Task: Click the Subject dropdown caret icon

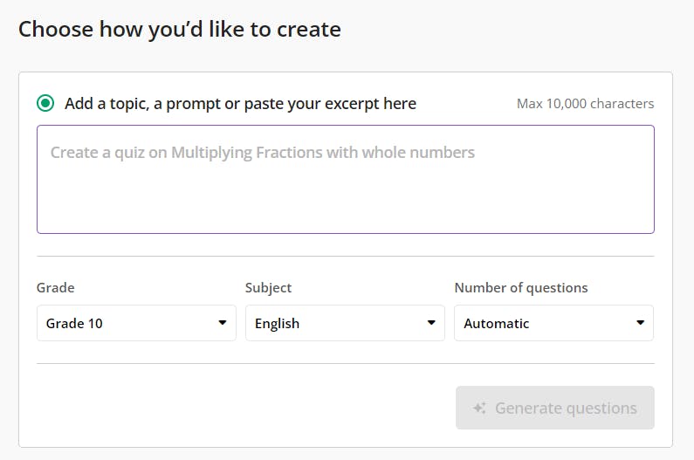Action: [431, 323]
